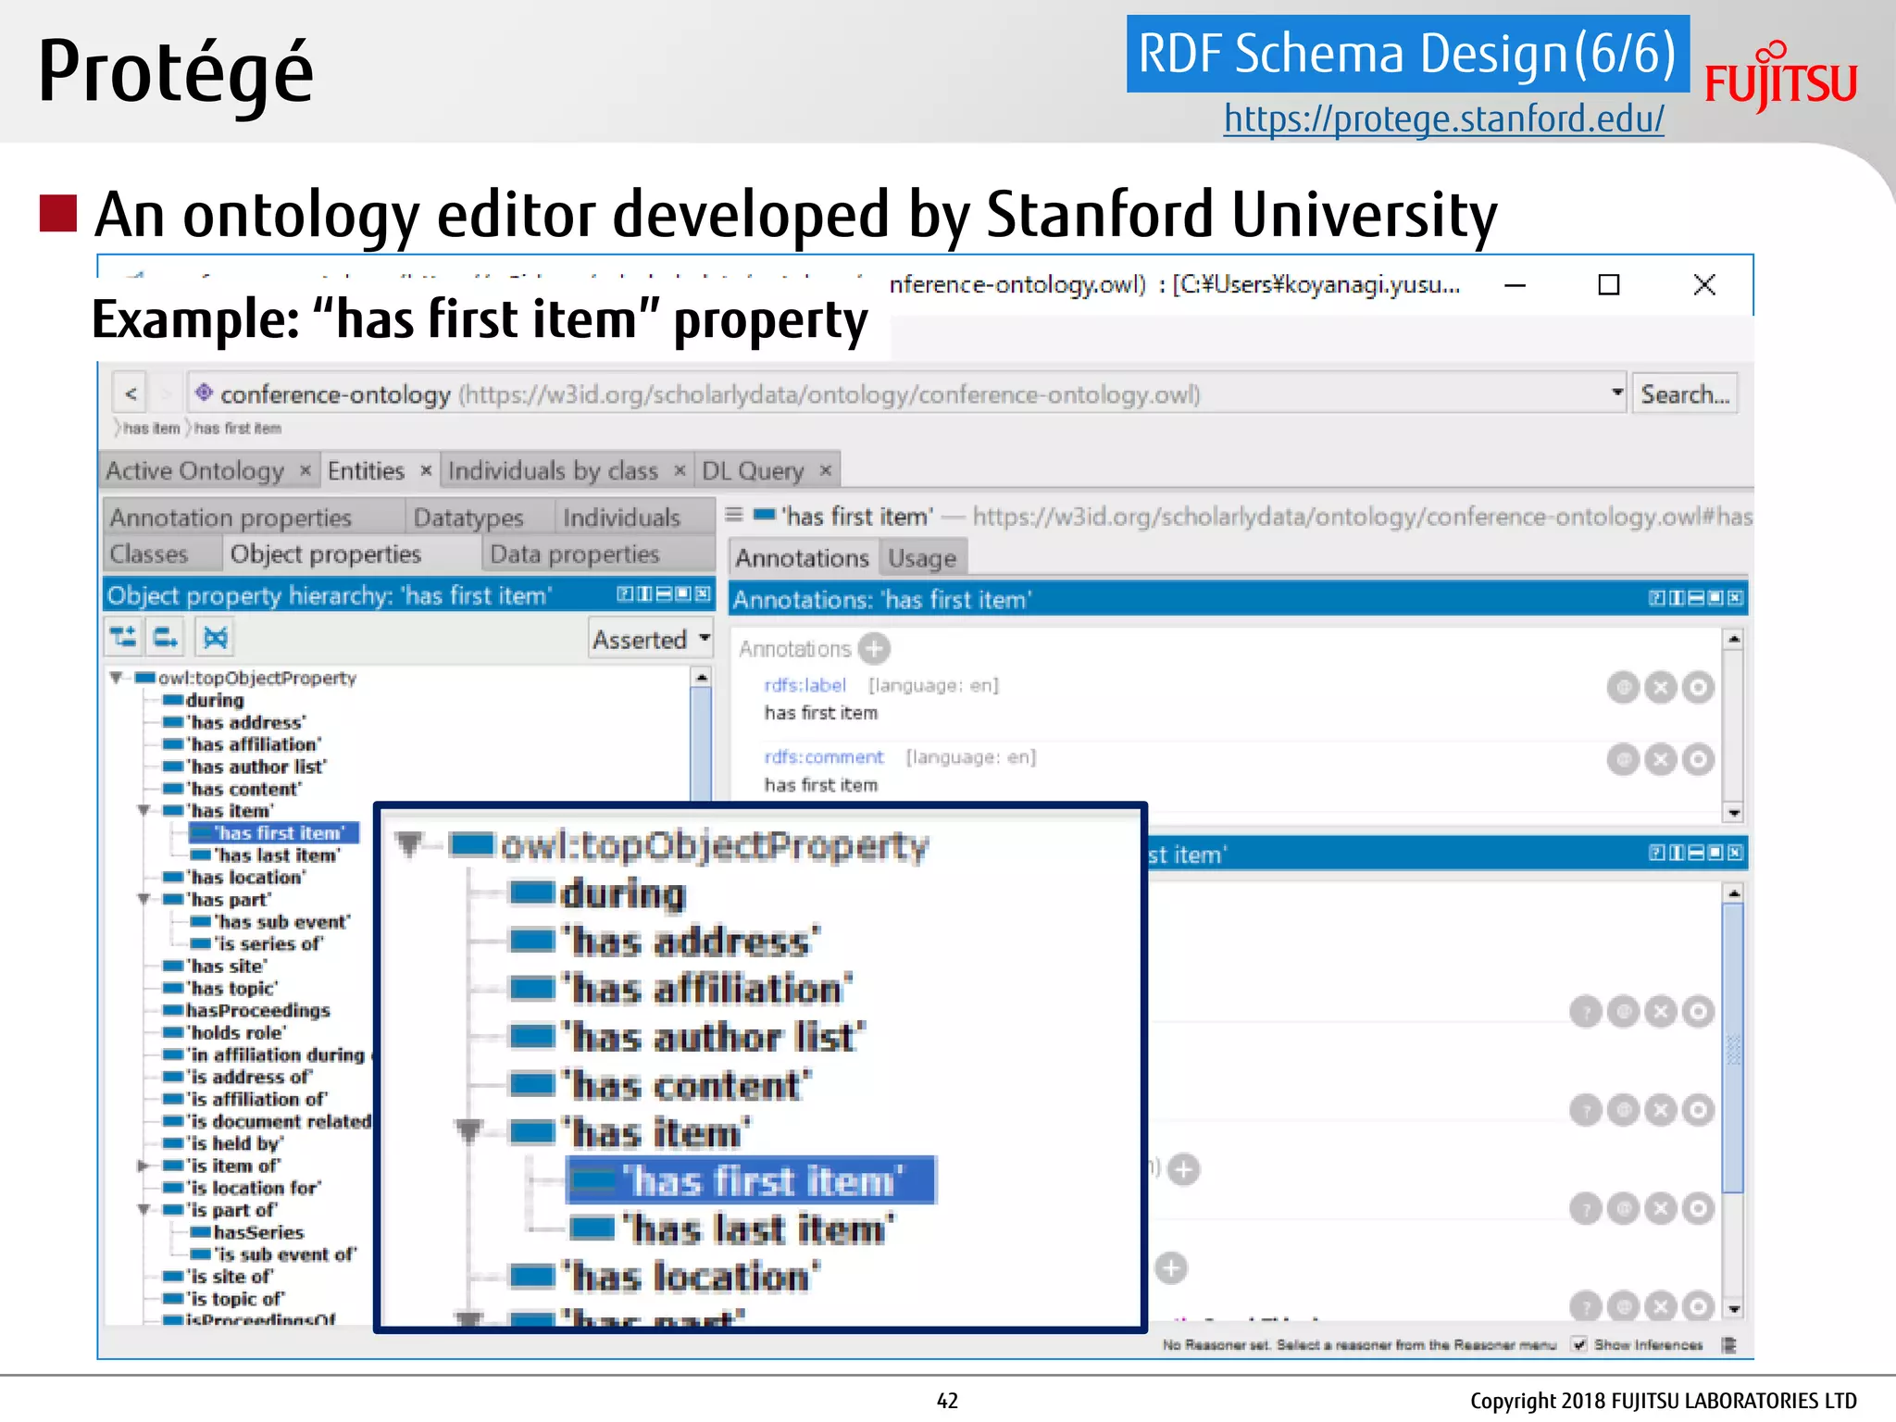
Task: Collapse the 'has item' tree node
Action: coord(143,811)
